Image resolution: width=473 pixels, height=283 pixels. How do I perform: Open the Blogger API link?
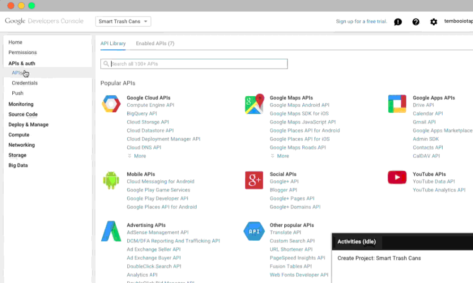coord(283,190)
